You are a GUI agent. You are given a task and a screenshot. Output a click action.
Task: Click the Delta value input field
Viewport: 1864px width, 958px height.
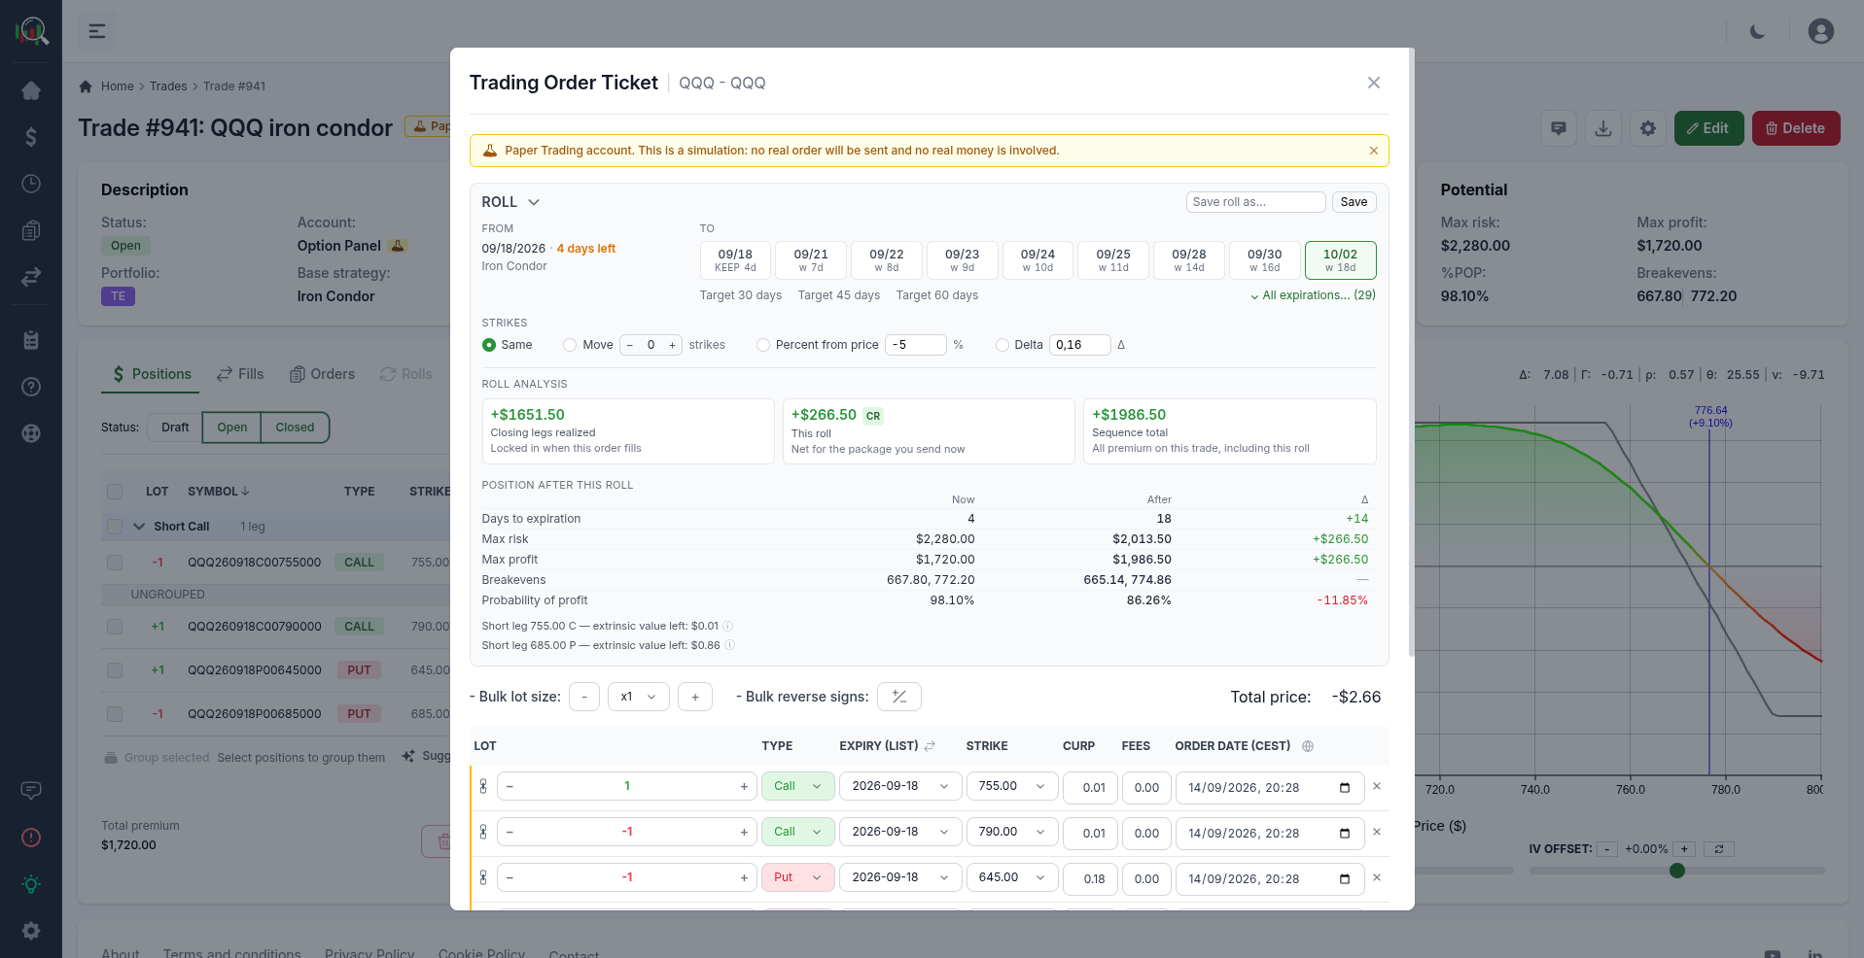pos(1079,345)
